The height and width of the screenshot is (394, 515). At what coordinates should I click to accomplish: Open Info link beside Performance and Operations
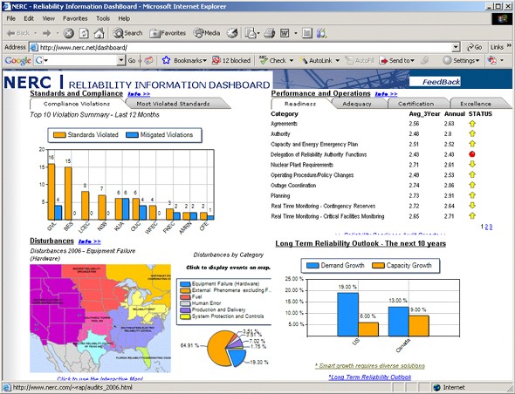[386, 94]
